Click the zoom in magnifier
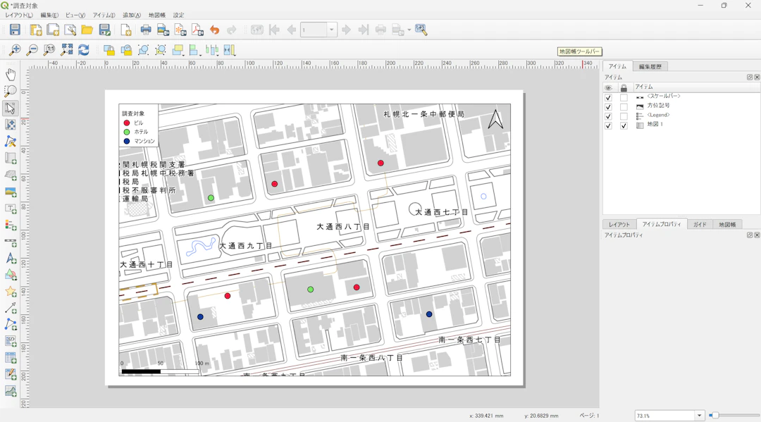The width and height of the screenshot is (761, 422). click(x=15, y=49)
